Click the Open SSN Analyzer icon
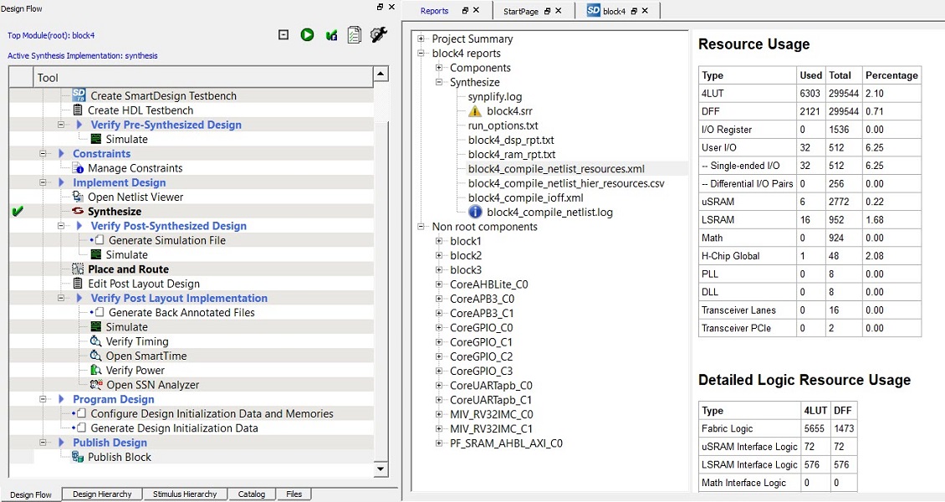Screen dimensions: 945x502 click(x=95, y=385)
